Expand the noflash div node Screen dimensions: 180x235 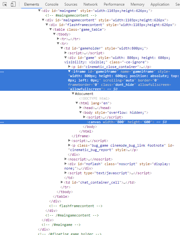66,164
